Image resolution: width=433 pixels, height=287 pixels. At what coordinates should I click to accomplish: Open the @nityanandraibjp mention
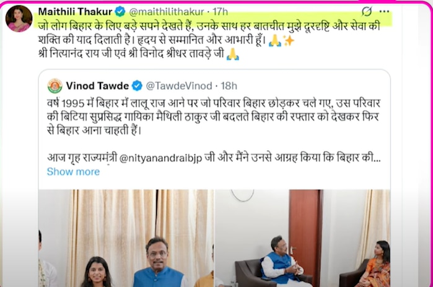(160, 158)
